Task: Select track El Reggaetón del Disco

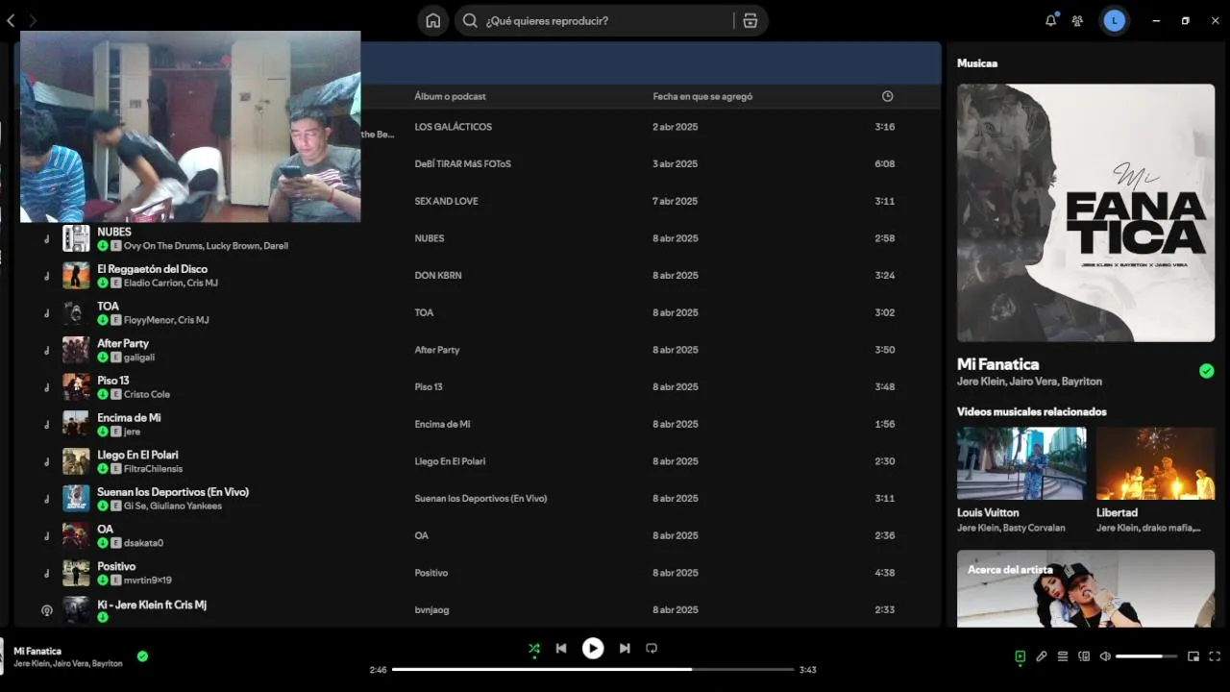Action: pos(152,269)
